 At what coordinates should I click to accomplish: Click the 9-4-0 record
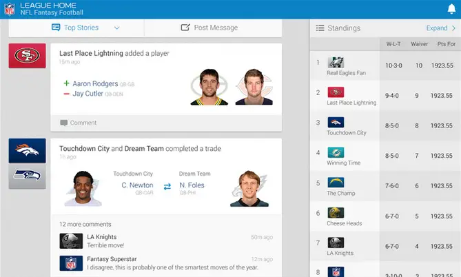pos(392,96)
